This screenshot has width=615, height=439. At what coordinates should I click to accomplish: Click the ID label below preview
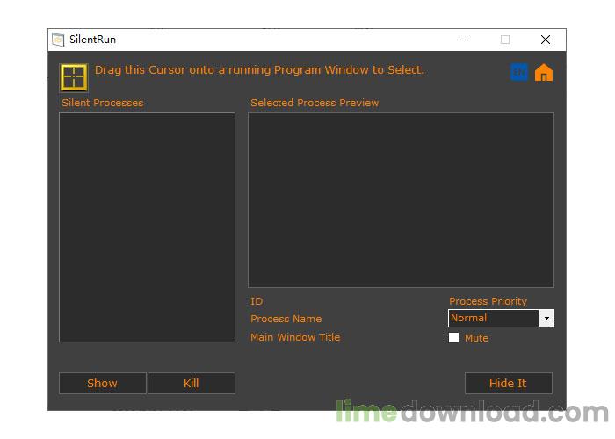[x=257, y=301]
